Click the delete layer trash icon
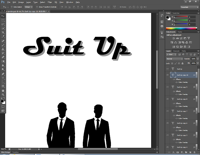 click(194, 152)
